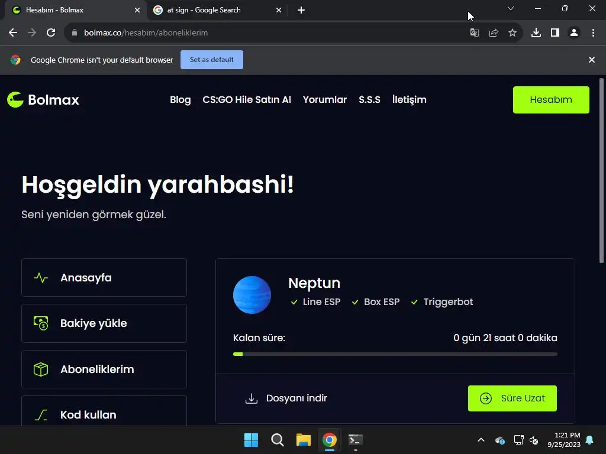Show hidden system tray icons
The height and width of the screenshot is (454, 606).
481,440
